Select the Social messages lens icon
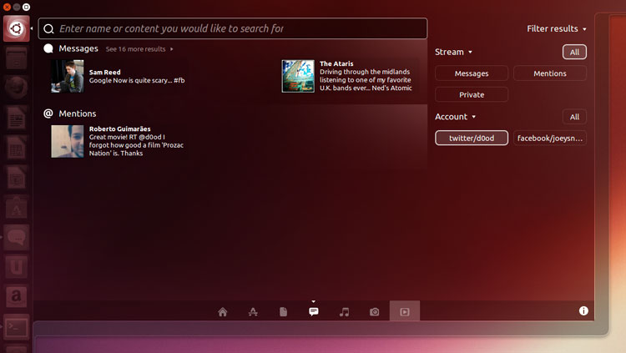This screenshot has height=353, width=626. coord(314,312)
